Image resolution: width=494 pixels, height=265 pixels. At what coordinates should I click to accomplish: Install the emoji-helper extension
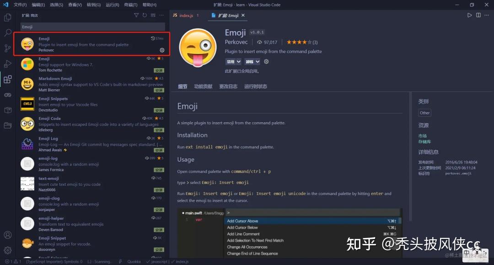coord(159,230)
